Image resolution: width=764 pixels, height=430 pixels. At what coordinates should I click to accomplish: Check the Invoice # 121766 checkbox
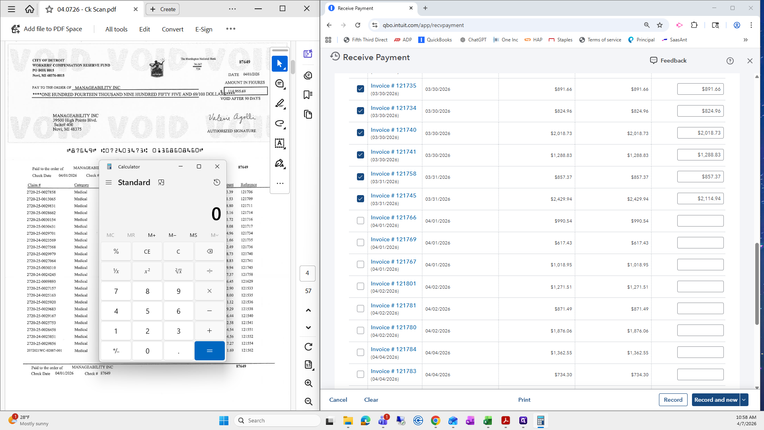tap(361, 221)
